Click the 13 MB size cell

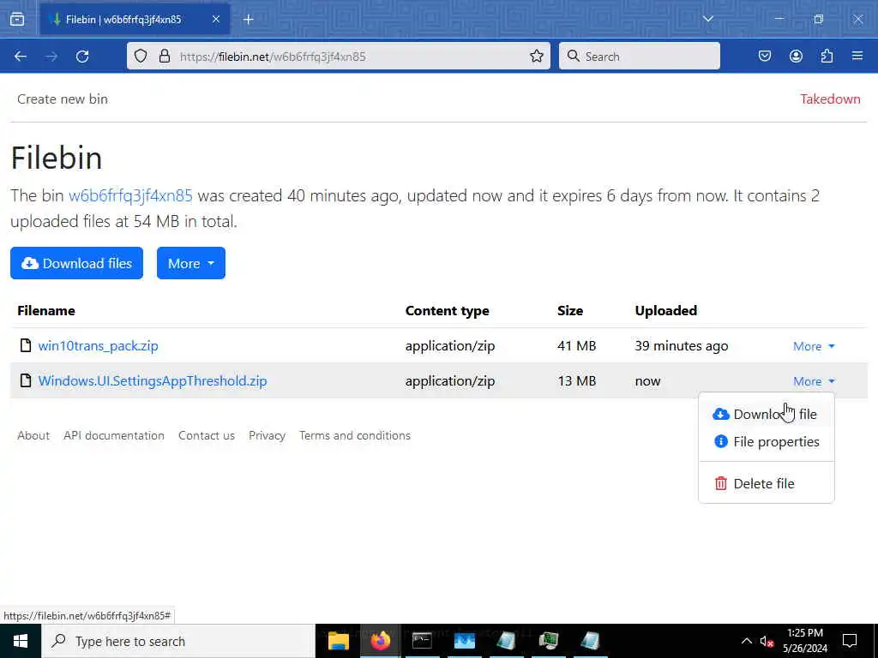(x=576, y=381)
